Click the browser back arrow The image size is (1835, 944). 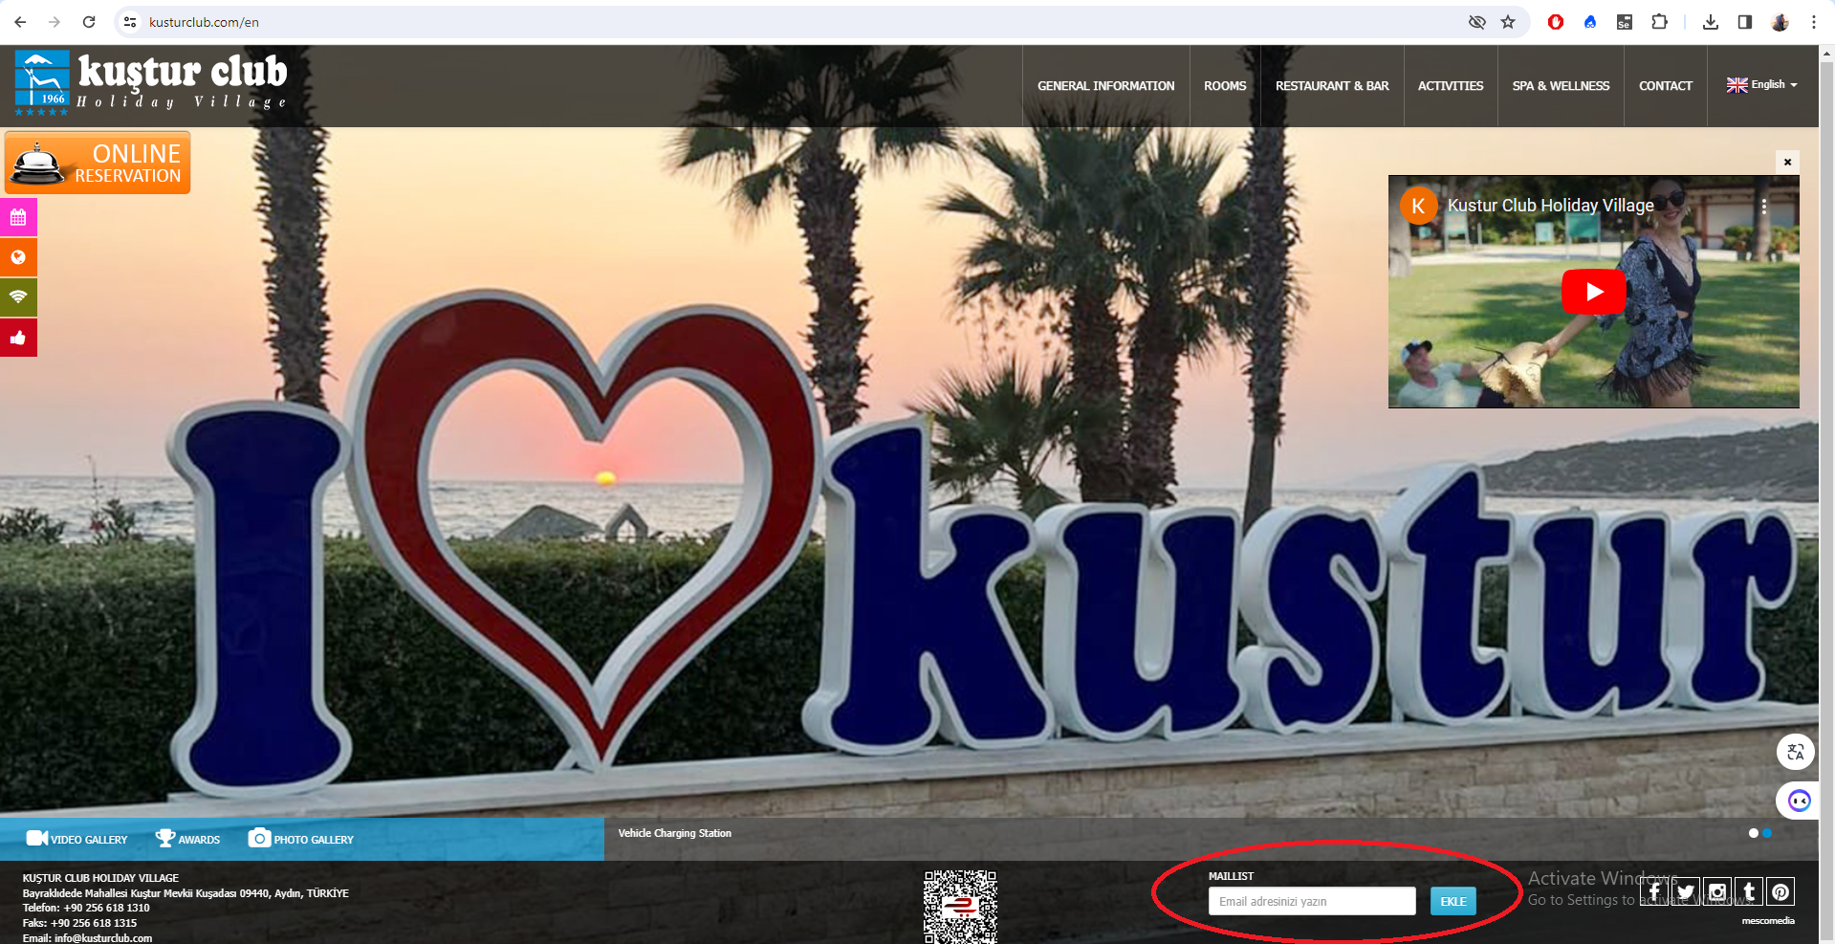point(20,22)
